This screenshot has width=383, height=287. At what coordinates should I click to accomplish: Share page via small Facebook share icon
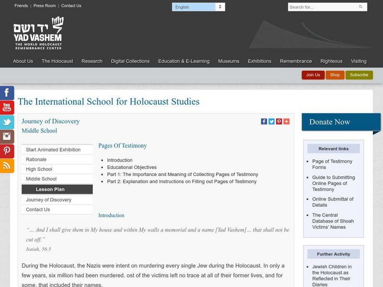point(264,121)
